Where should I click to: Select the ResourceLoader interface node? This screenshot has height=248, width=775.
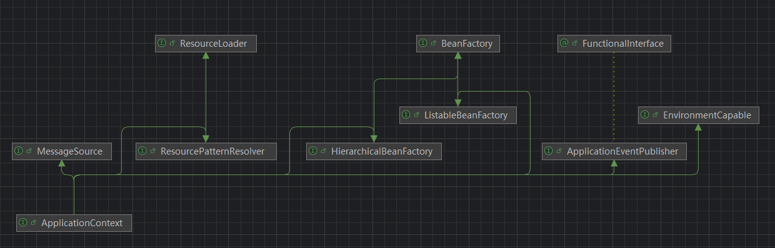[206, 44]
